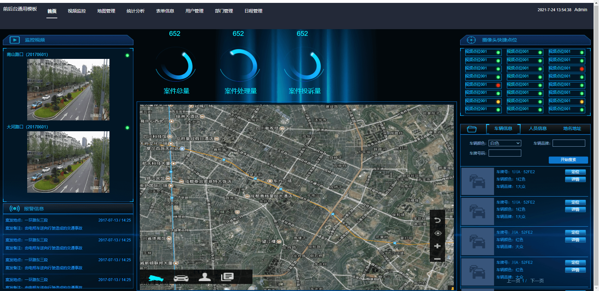Click the map zoom out minus icon
Image resolution: width=599 pixels, height=291 pixels.
(437, 259)
